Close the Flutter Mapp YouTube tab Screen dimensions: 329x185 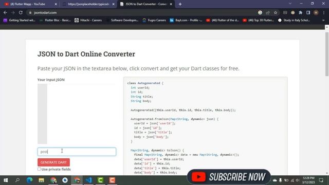pyautogui.click(x=56, y=4)
